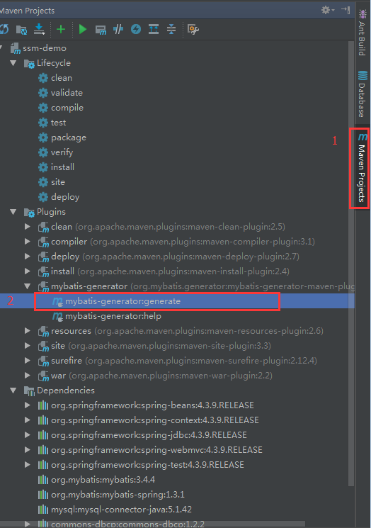Image resolution: width=371 pixels, height=528 pixels.
Task: Open Maven Settings wrench icon
Action: (x=193, y=29)
